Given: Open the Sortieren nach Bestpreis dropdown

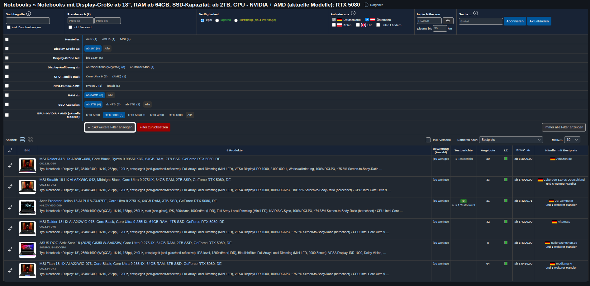Looking at the screenshot, I should [511, 140].
